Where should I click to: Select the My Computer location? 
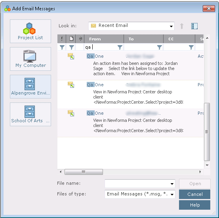[x=30, y=59]
